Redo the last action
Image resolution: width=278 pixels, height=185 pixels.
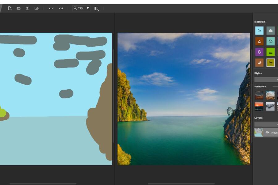coord(61,8)
